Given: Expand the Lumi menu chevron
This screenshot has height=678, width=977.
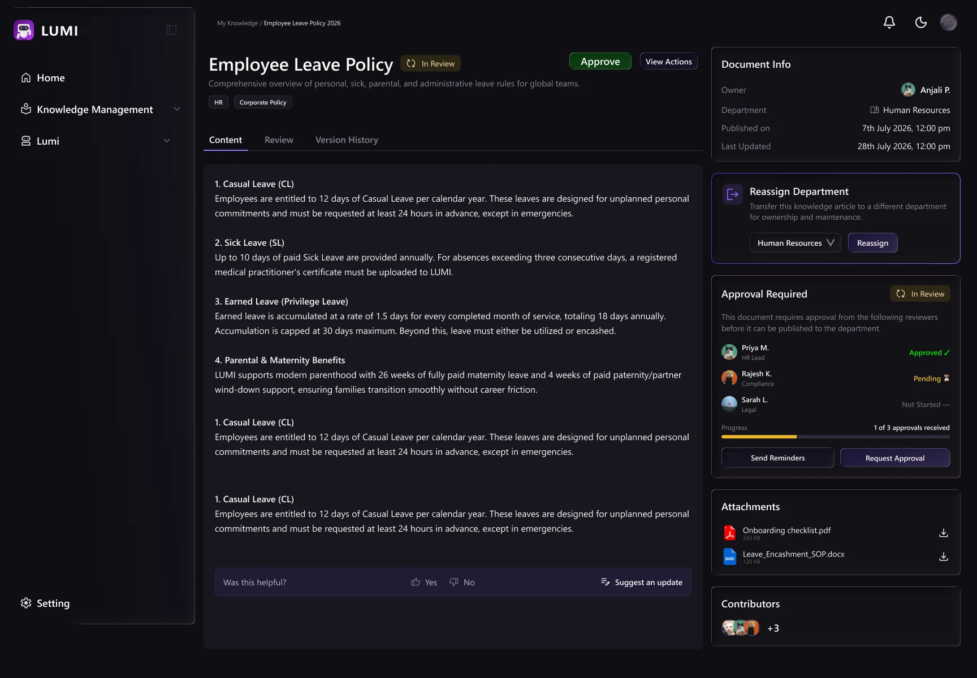Looking at the screenshot, I should [167, 141].
